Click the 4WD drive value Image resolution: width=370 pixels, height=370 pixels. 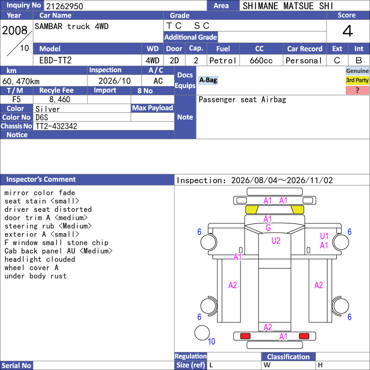pos(152,61)
